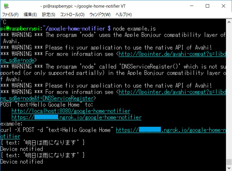Minimize the Tera Term window
The width and height of the screenshot is (232, 171).
(x=192, y=6)
